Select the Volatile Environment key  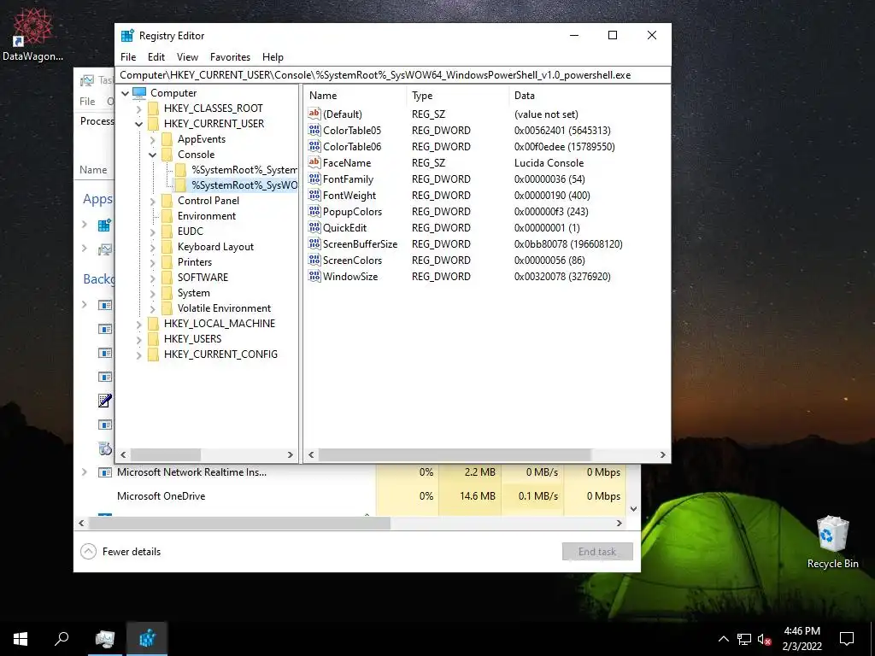coord(224,308)
